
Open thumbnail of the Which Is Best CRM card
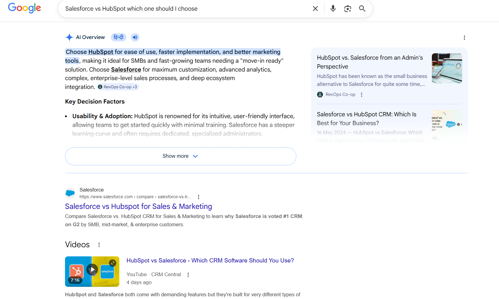pyautogui.click(x=447, y=125)
